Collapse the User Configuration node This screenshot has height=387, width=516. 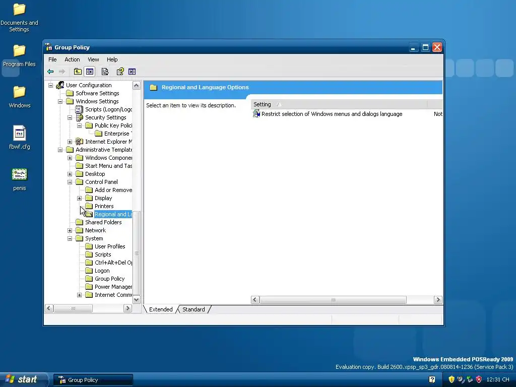tap(51, 85)
